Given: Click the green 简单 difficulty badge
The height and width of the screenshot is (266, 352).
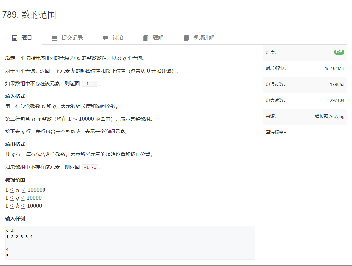Looking at the screenshot, I should point(339,52).
